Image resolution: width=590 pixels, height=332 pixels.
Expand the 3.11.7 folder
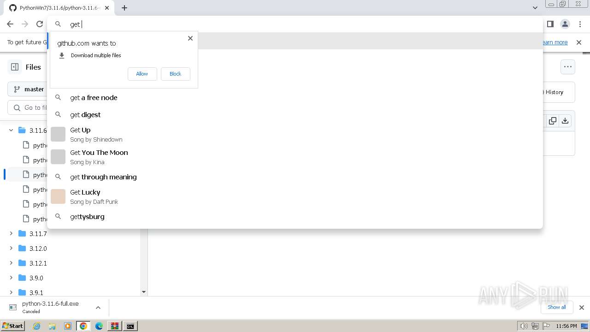point(11,234)
